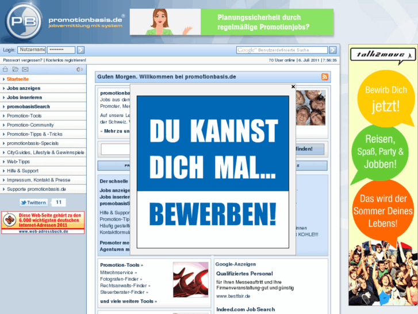Click the red abstract Promotion-Tools image

[191, 280]
